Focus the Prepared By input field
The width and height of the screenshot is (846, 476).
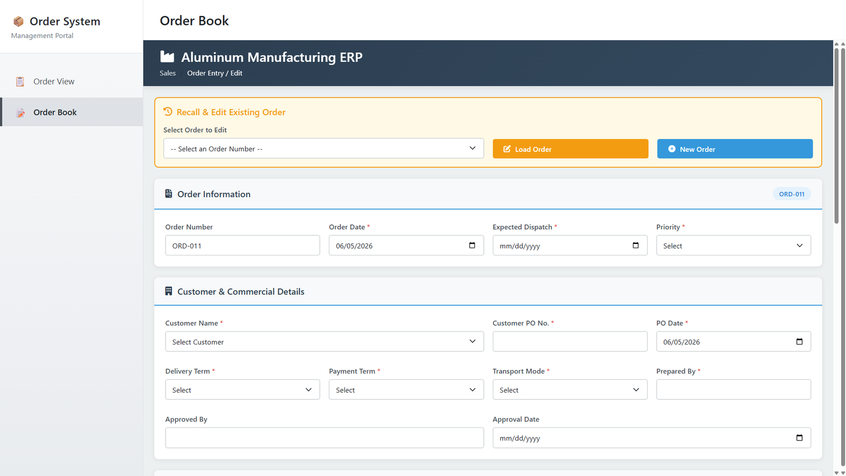point(733,390)
